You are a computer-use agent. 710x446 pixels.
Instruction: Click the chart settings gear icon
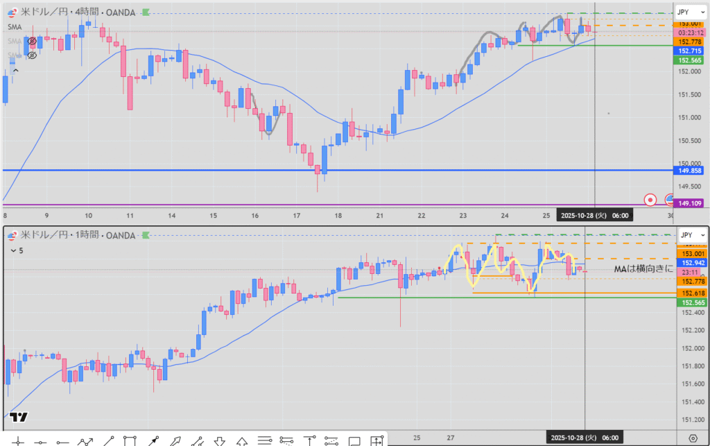pyautogui.click(x=693, y=438)
